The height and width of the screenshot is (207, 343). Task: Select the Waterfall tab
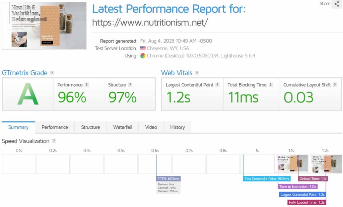(x=122, y=127)
